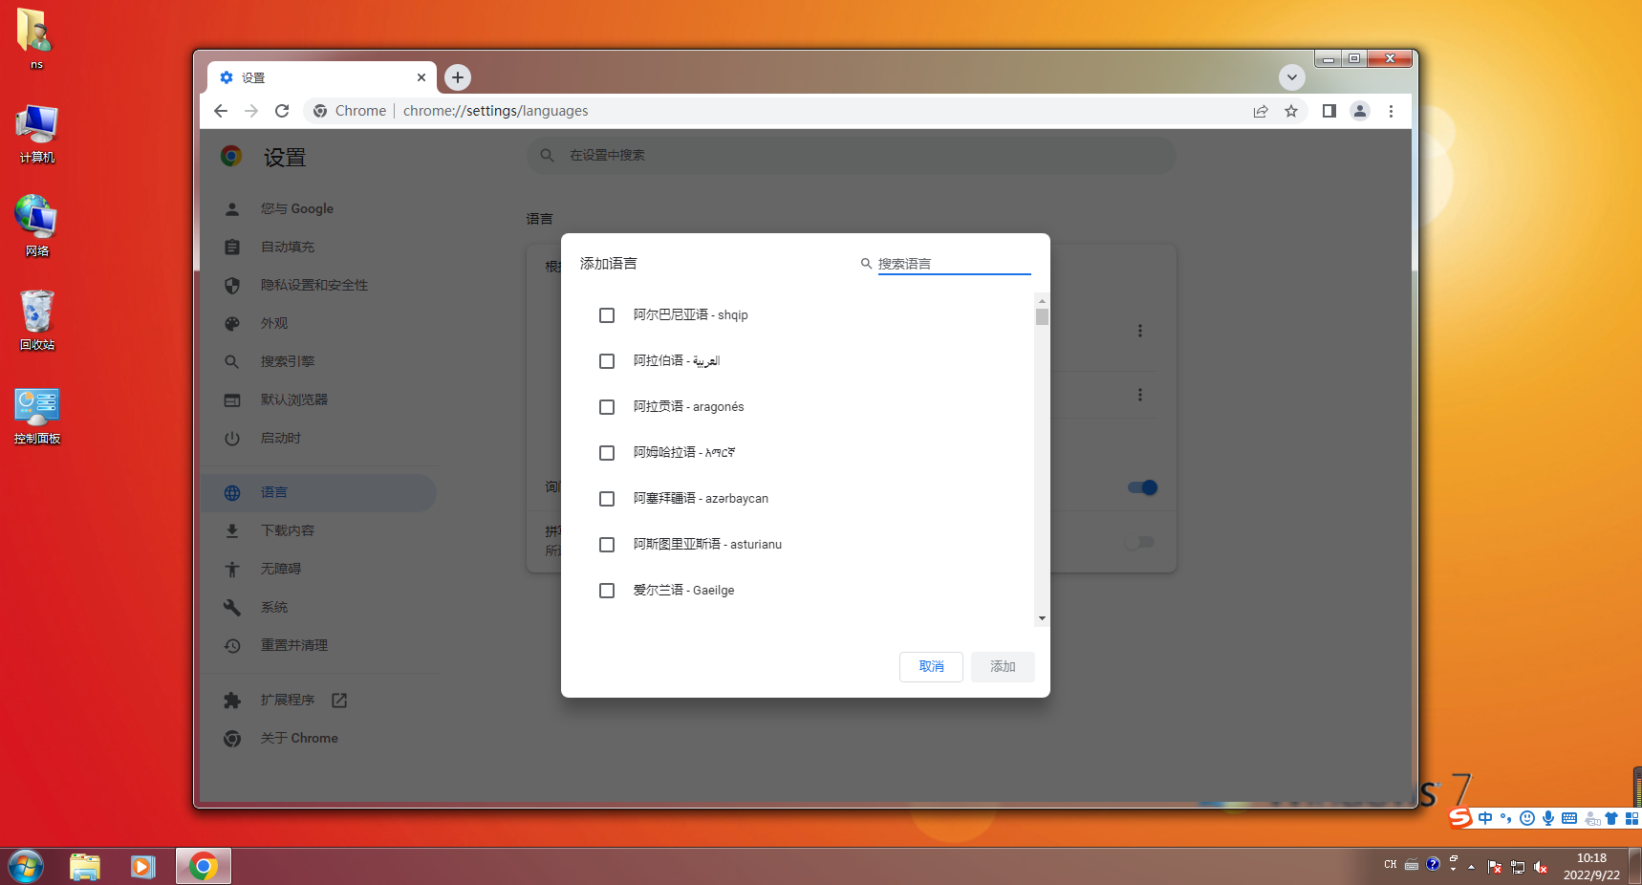Open the profile avatar menu

coord(1360,111)
